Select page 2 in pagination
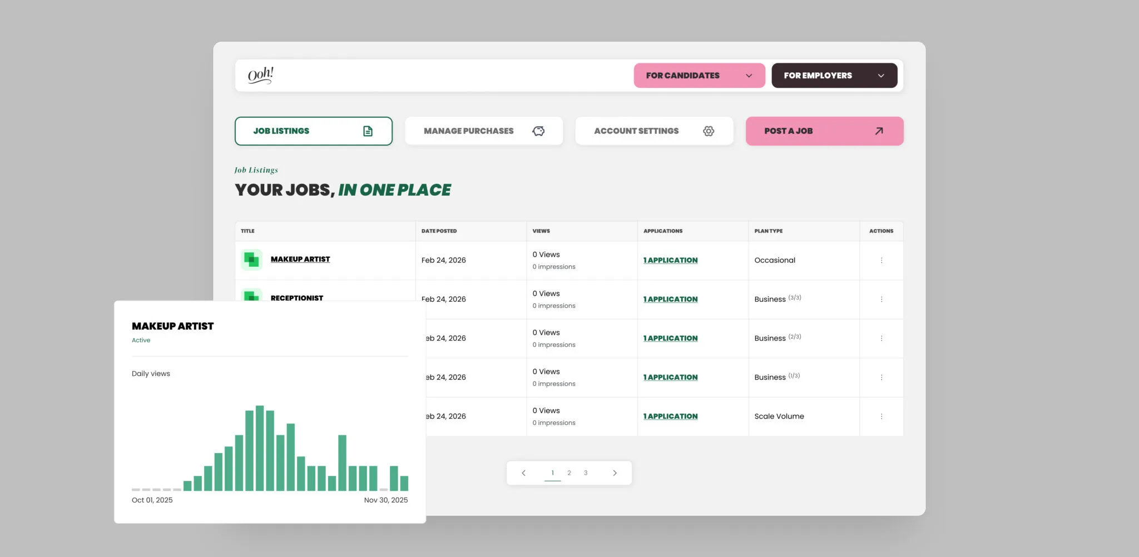The height and width of the screenshot is (557, 1139). coord(569,473)
